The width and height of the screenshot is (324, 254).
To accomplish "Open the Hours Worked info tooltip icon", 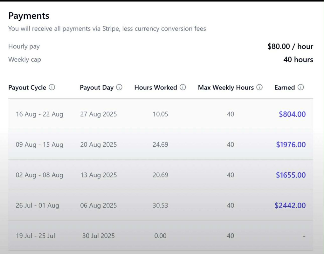I will point(183,87).
